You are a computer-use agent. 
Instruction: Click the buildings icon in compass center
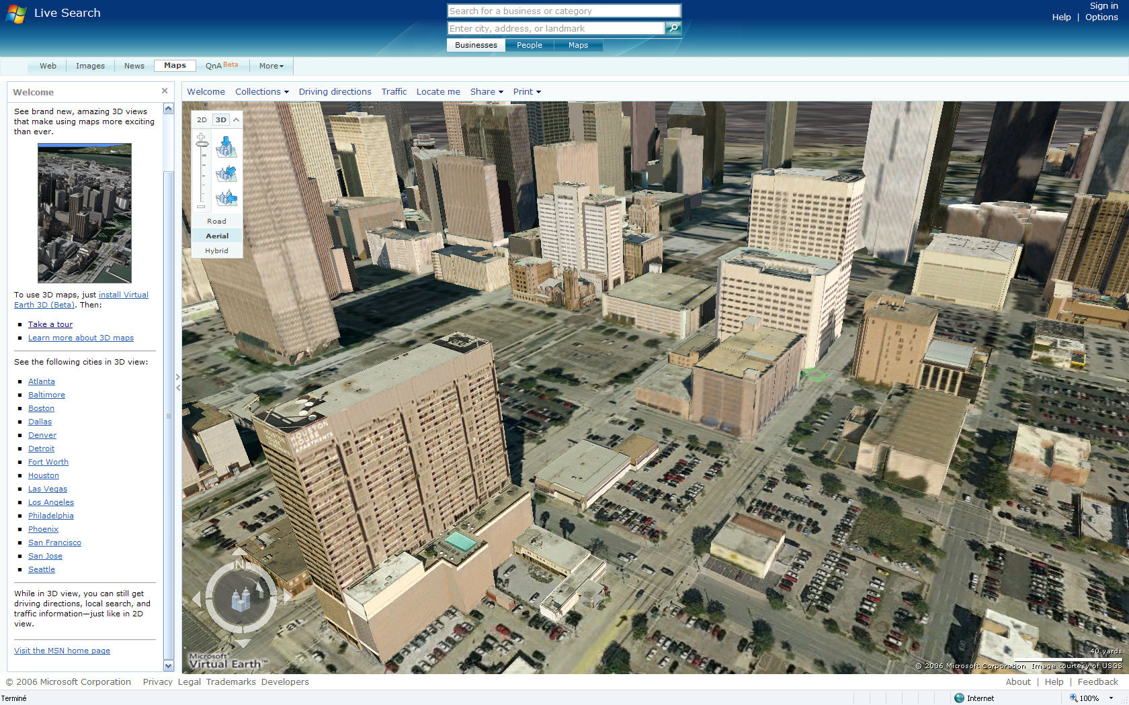pyautogui.click(x=241, y=598)
